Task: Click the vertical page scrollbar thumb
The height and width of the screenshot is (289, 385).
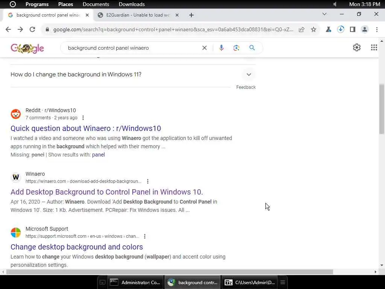Action: (x=382, y=109)
